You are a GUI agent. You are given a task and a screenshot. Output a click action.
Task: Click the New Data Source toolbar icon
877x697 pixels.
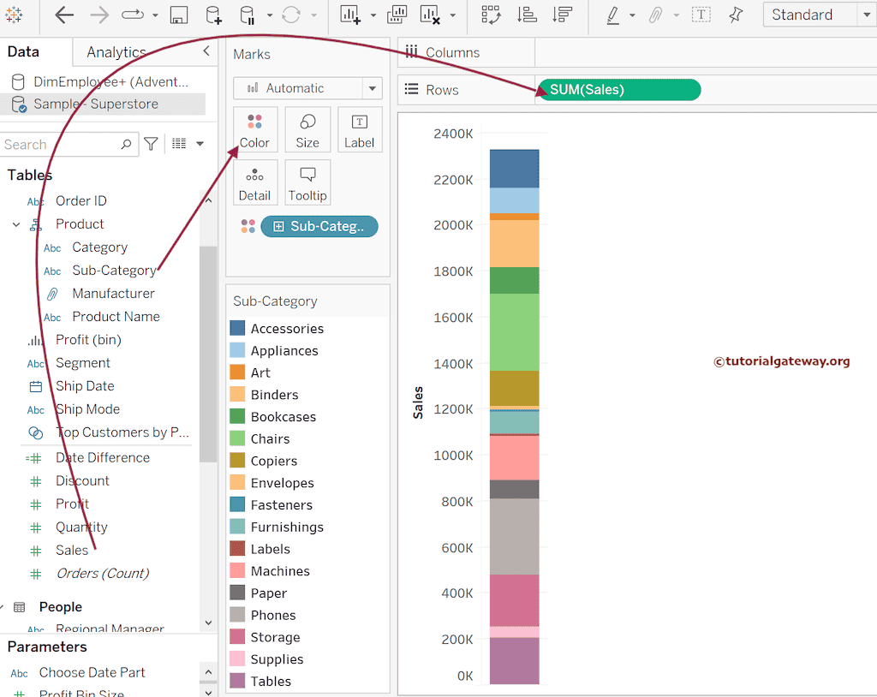(212, 15)
